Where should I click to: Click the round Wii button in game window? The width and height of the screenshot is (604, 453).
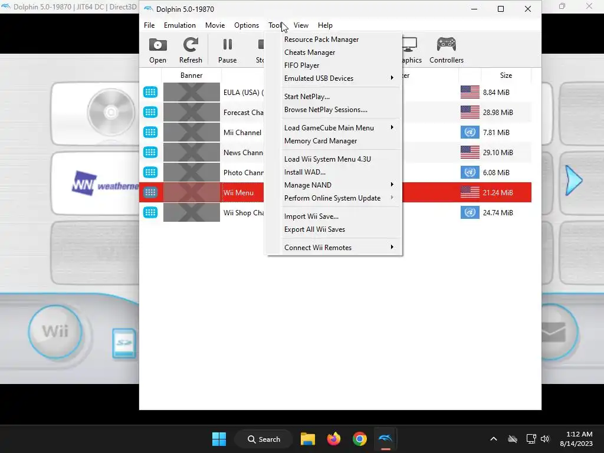tap(55, 331)
